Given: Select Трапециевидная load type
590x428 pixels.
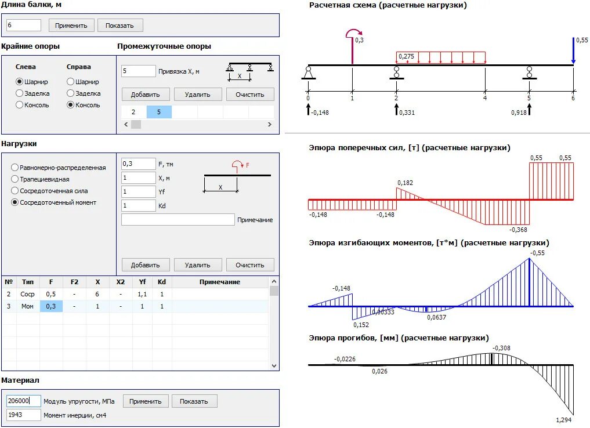Looking at the screenshot, I should [15, 179].
